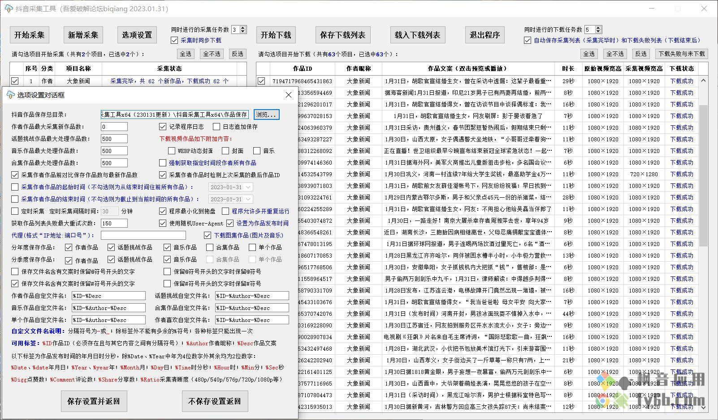
Task: Click the 获取作品列表失败最大重试次数 field
Action: click(114, 223)
